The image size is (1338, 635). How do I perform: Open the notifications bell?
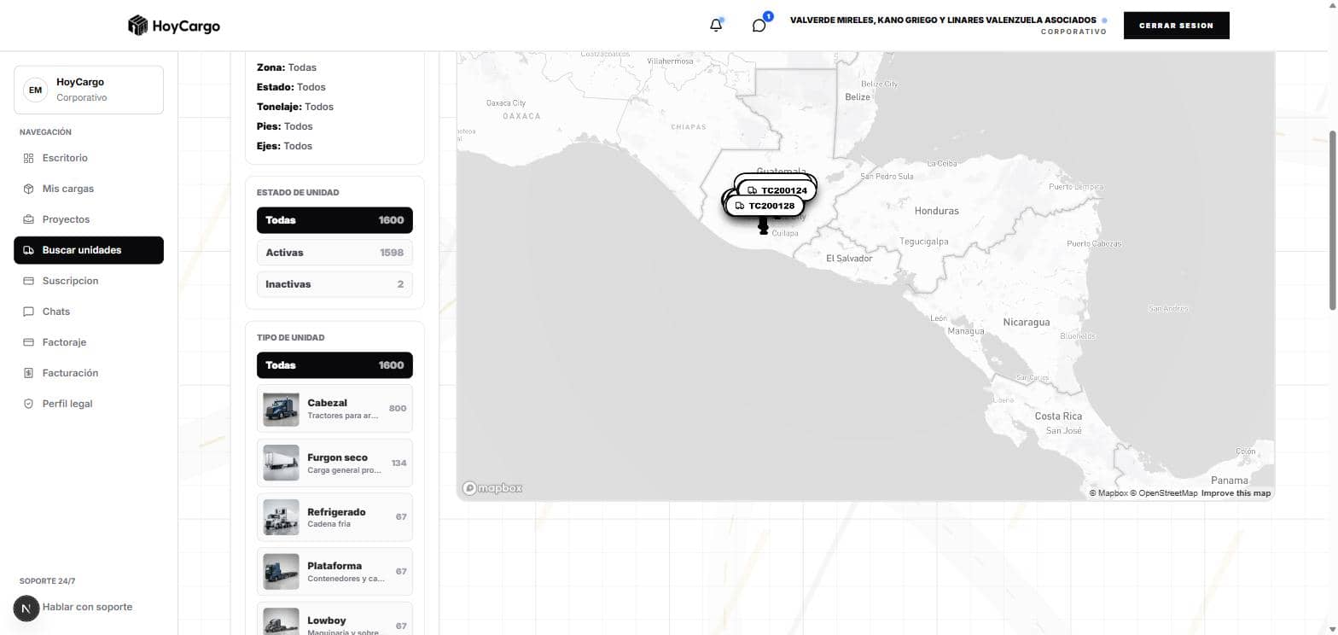[716, 26]
